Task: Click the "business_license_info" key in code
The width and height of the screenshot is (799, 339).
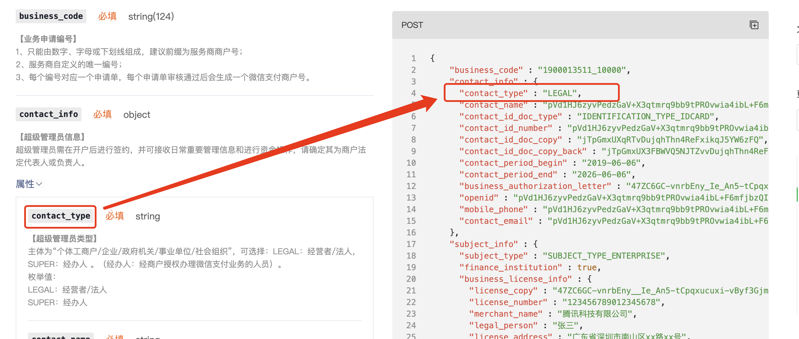Action: 515,279
